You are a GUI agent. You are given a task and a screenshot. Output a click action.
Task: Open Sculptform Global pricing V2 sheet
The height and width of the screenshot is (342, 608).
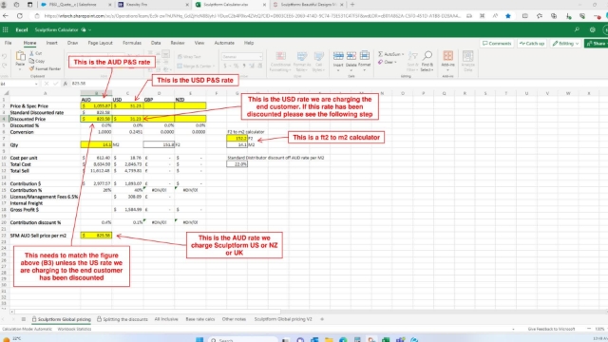pyautogui.click(x=283, y=319)
